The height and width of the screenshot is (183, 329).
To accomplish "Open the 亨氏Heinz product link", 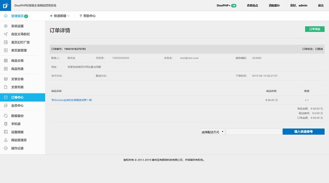I will tap(71, 100).
